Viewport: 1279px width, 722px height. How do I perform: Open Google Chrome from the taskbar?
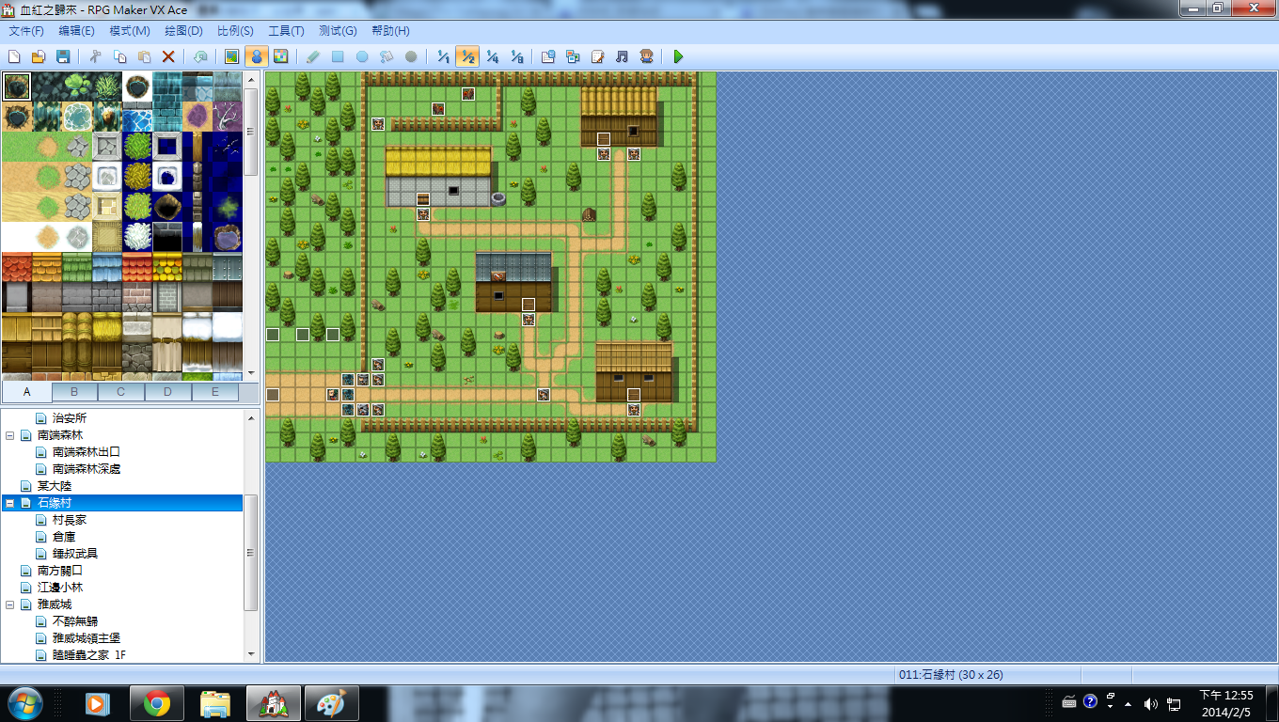157,703
